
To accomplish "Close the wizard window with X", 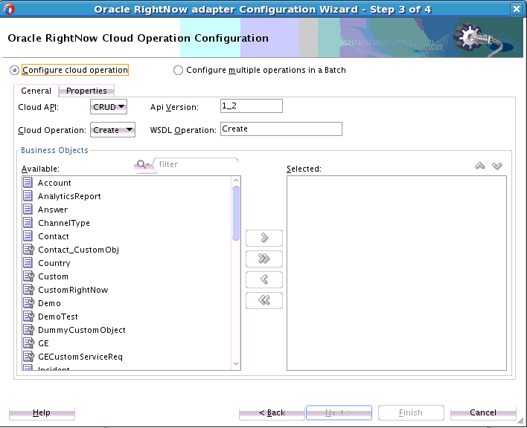I will pyautogui.click(x=517, y=9).
